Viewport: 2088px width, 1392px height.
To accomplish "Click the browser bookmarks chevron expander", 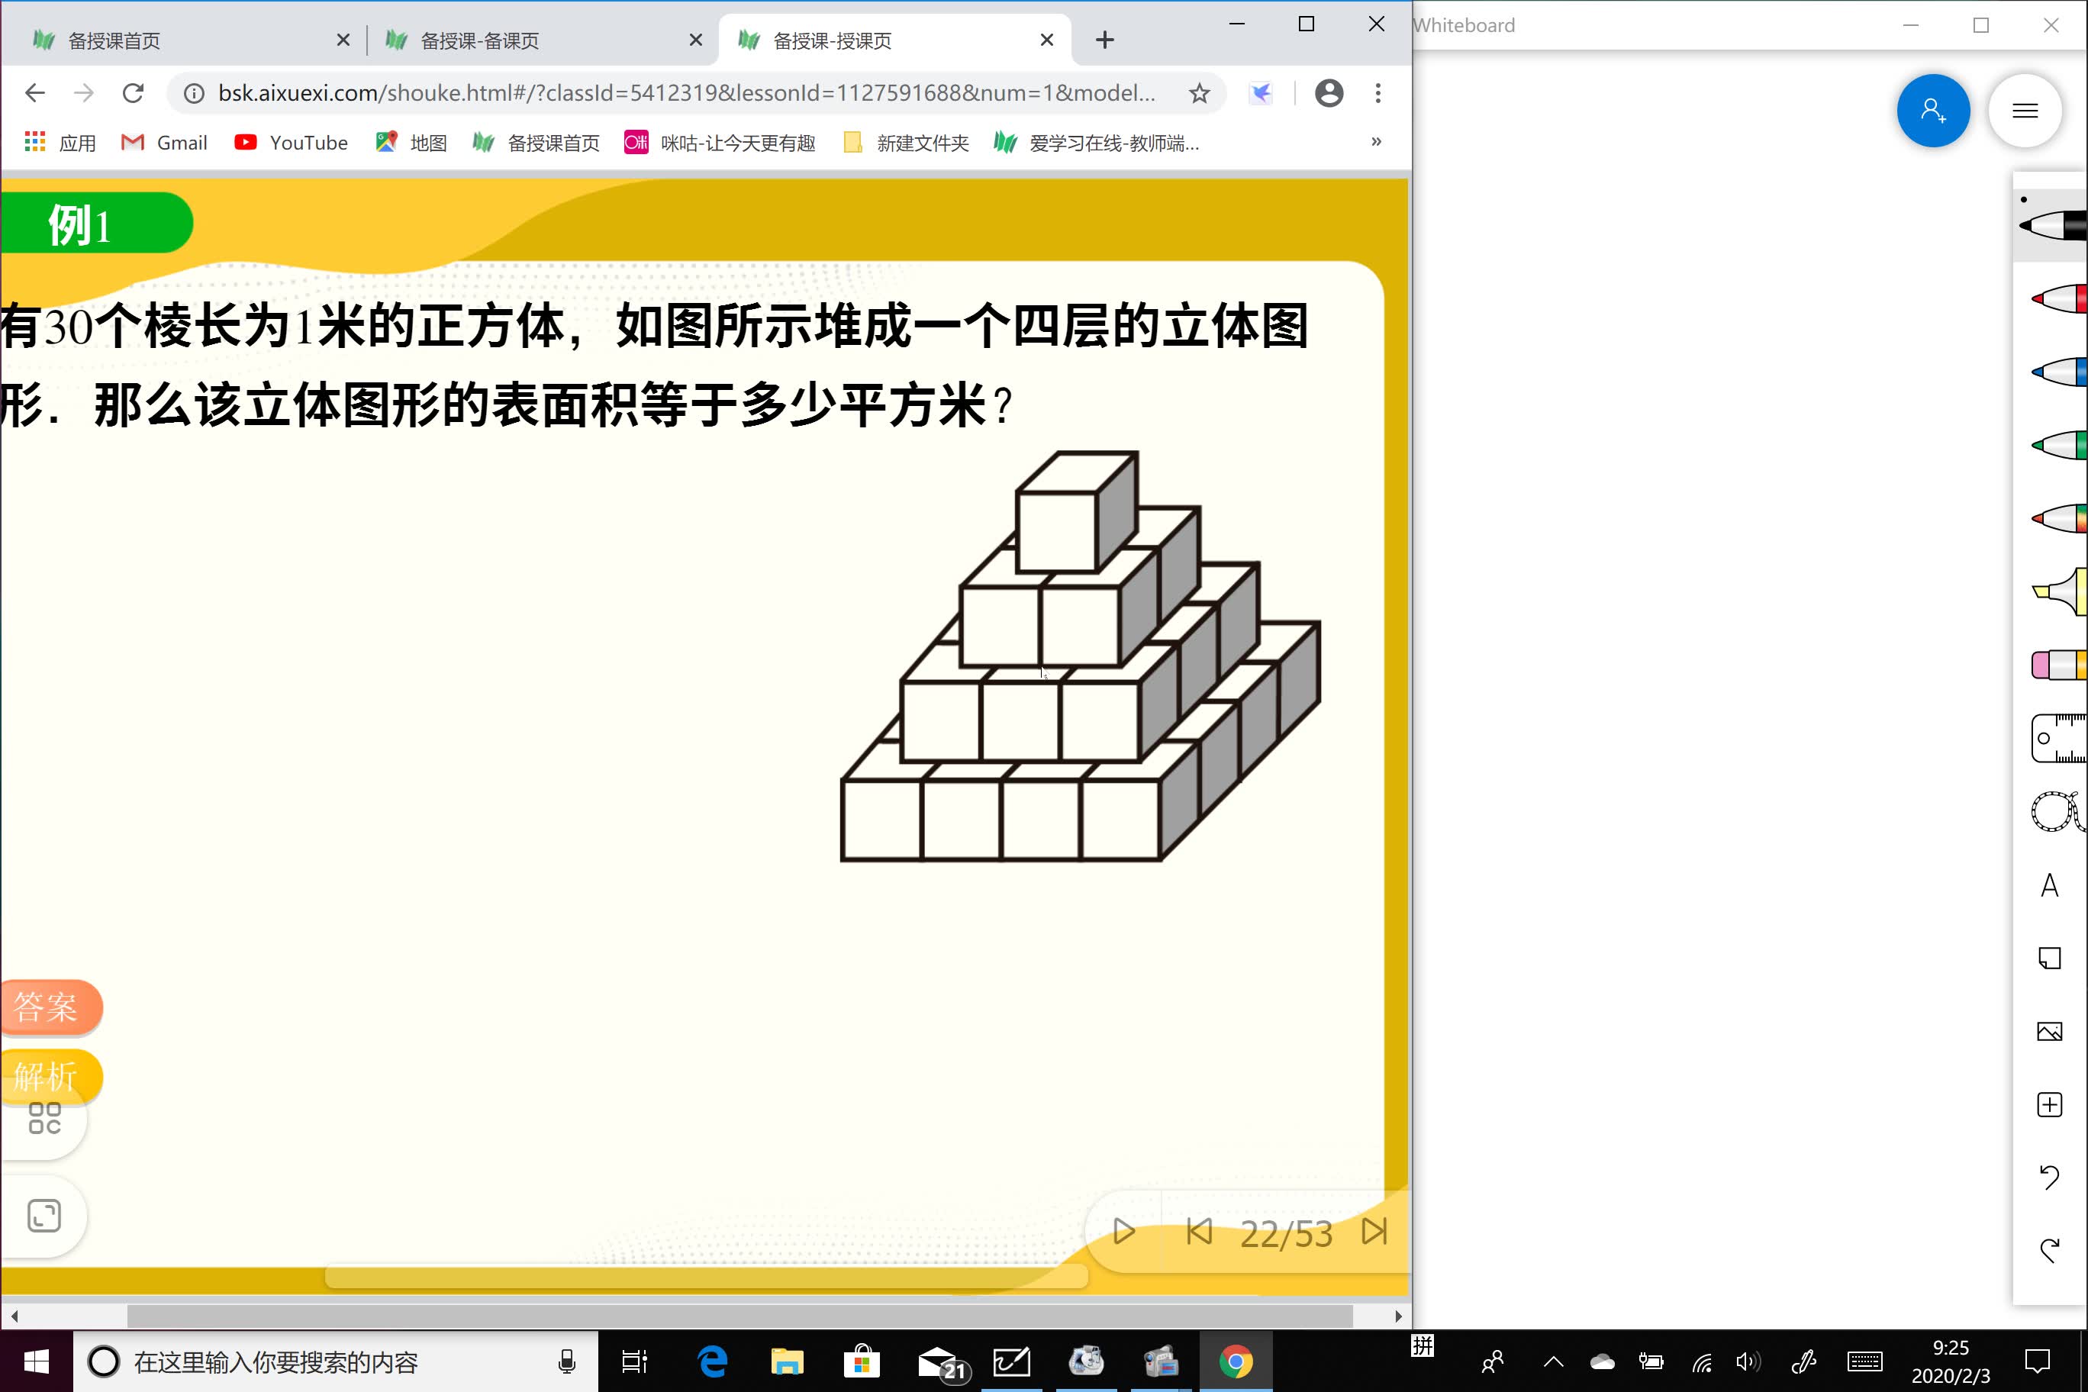I will click(x=1378, y=143).
